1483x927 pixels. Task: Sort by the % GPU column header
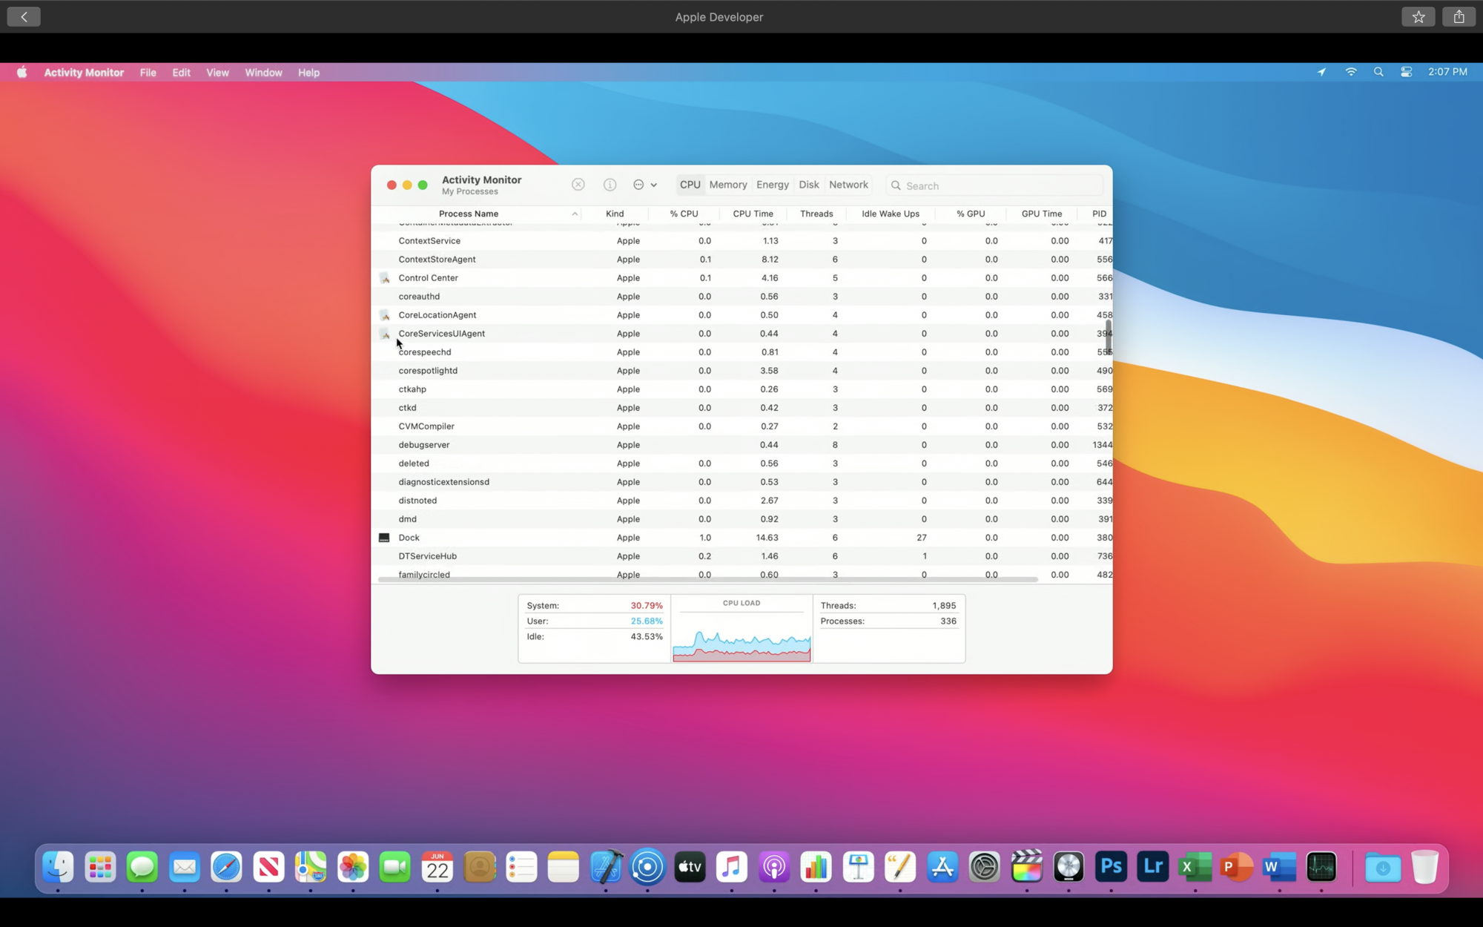click(971, 214)
